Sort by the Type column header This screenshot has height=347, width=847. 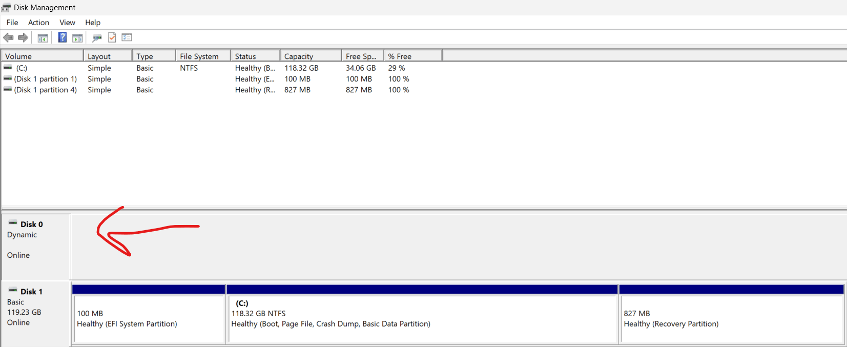point(154,56)
